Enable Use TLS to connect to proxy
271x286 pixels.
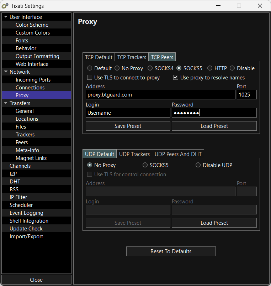coord(90,78)
